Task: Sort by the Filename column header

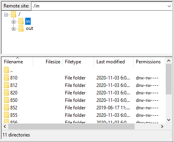Action: point(17,62)
